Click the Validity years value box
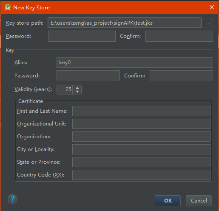The image size is (219, 211). tap(65, 89)
